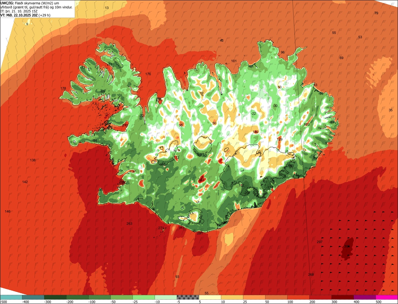
Task: Click the map value '101' on the north coast
Action: click(x=234, y=61)
